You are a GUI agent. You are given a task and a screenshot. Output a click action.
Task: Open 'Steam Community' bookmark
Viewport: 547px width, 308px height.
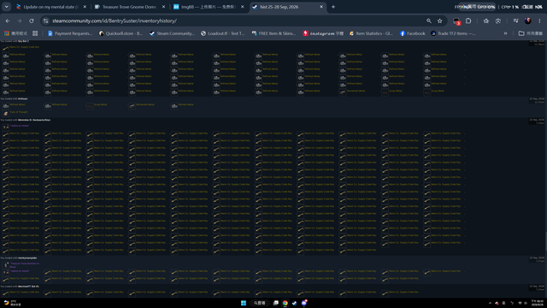(172, 33)
